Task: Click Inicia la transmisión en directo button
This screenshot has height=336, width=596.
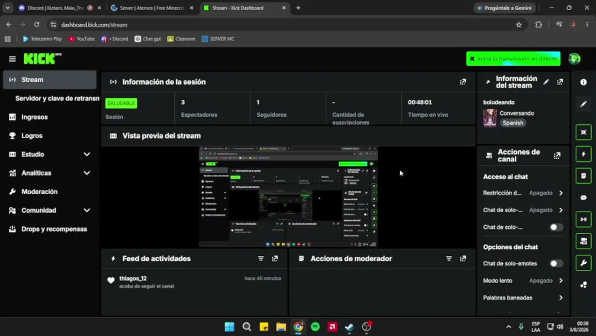Action: pos(513,59)
